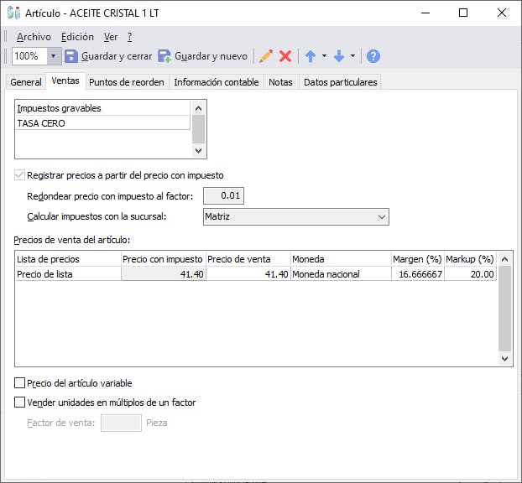
Task: Click the Margen (%) column header
Action: click(417, 259)
